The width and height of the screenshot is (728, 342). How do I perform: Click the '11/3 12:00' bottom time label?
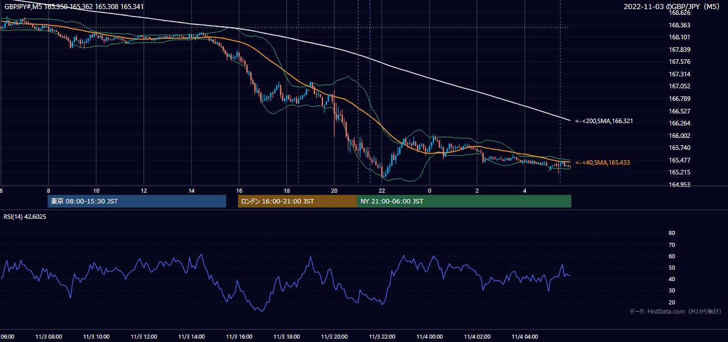[x=144, y=337]
